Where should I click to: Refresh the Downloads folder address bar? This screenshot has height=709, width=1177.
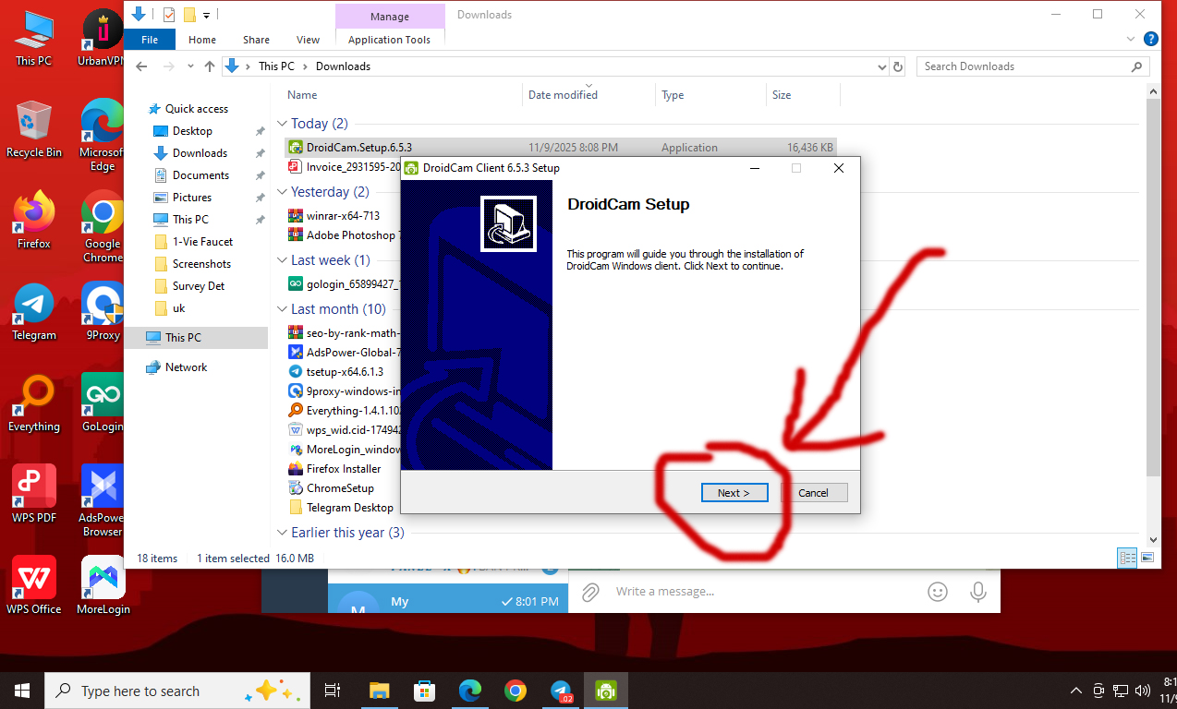point(898,66)
